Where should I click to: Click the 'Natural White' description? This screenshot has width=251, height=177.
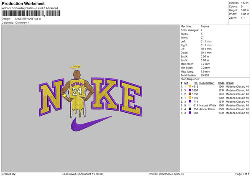207,105
